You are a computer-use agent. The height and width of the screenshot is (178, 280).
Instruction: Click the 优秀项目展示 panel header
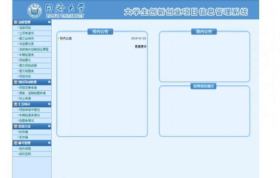pos(204,86)
